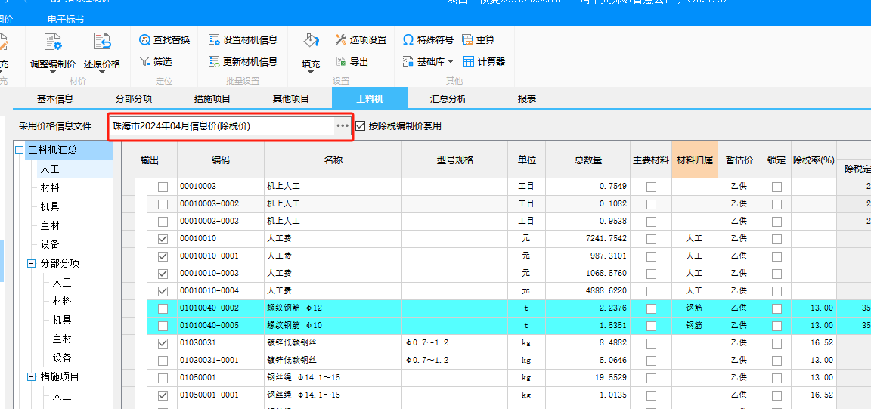Uncheck 输出 for 00010010 row
Screen dimensions: 871x409
point(163,240)
